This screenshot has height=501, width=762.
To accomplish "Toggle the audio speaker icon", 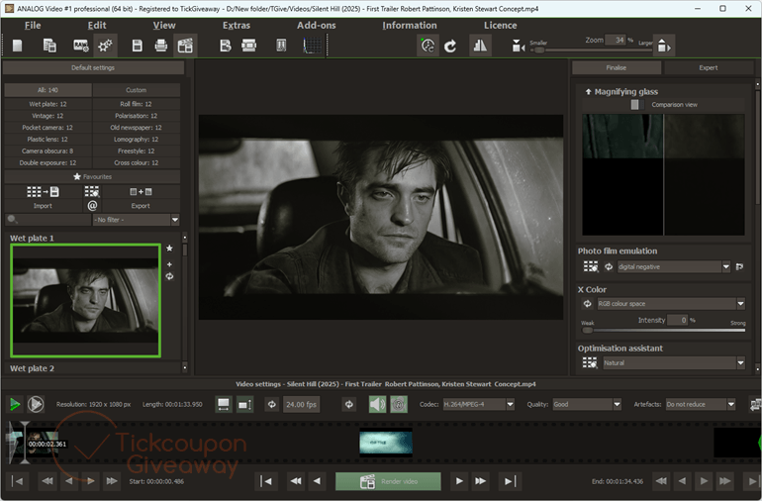I will click(x=378, y=404).
